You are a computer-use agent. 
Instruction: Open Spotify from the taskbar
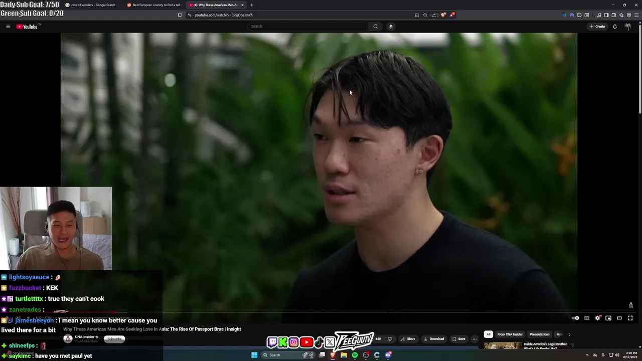pos(355,355)
